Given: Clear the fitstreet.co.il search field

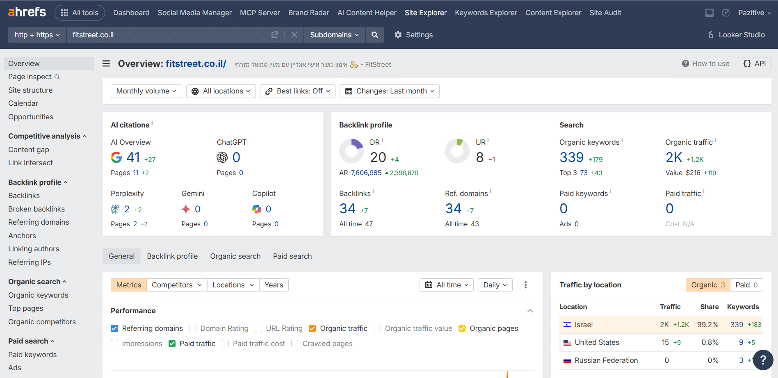Looking at the screenshot, I should (x=294, y=35).
